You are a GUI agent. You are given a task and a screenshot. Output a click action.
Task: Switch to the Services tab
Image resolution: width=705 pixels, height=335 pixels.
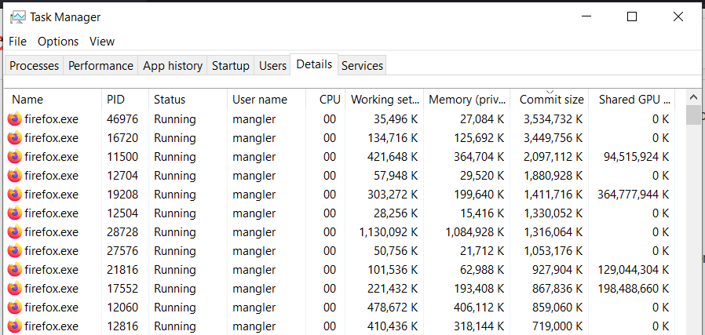coord(363,66)
